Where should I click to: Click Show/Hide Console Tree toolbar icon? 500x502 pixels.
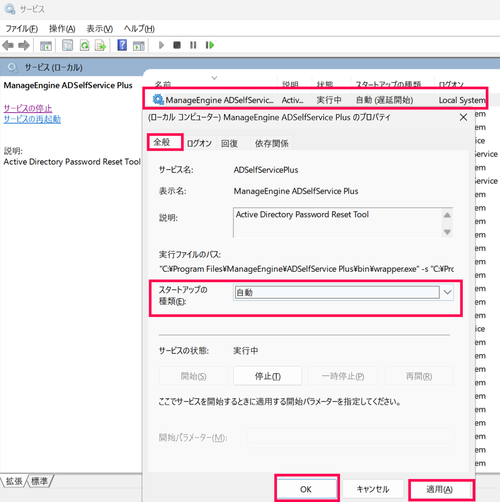coord(46,45)
